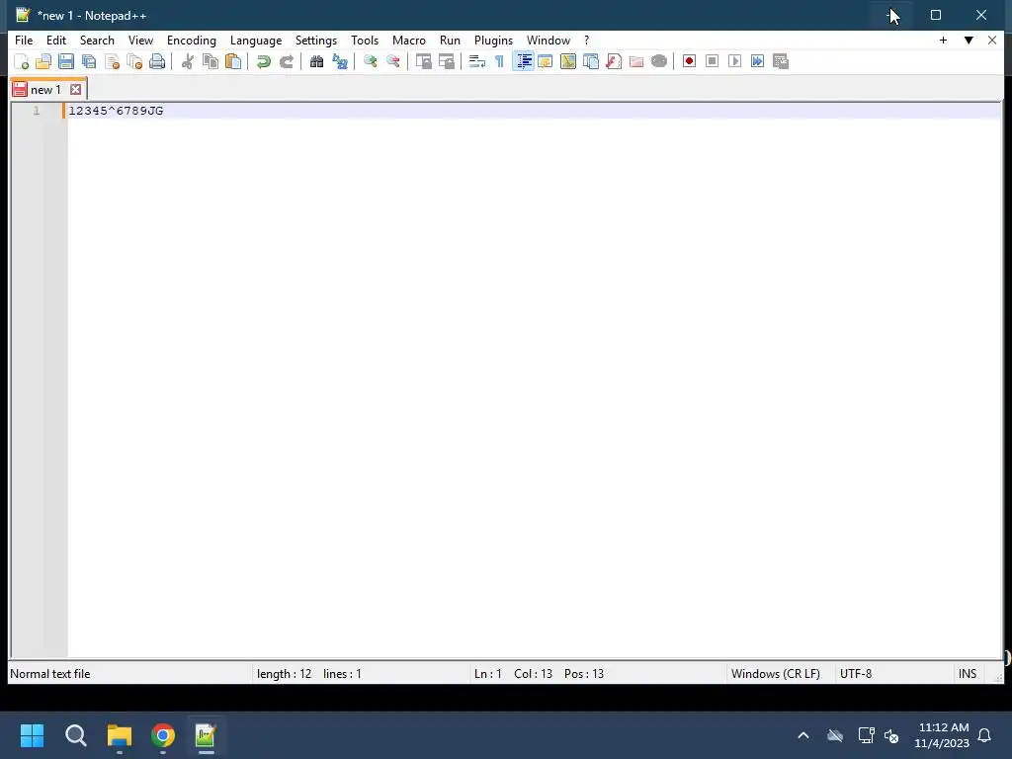Image resolution: width=1012 pixels, height=759 pixels.
Task: Click the Print icon
Action: [157, 61]
